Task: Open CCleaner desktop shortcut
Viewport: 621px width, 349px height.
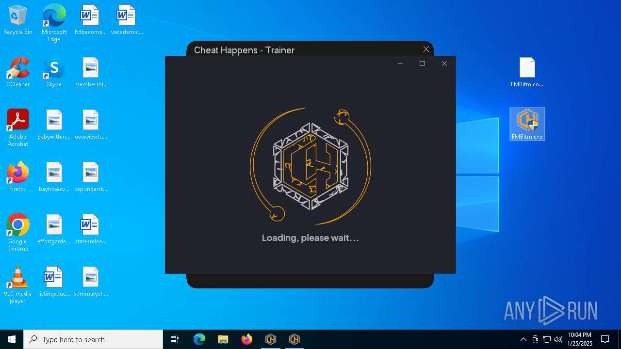Action: coord(18,73)
